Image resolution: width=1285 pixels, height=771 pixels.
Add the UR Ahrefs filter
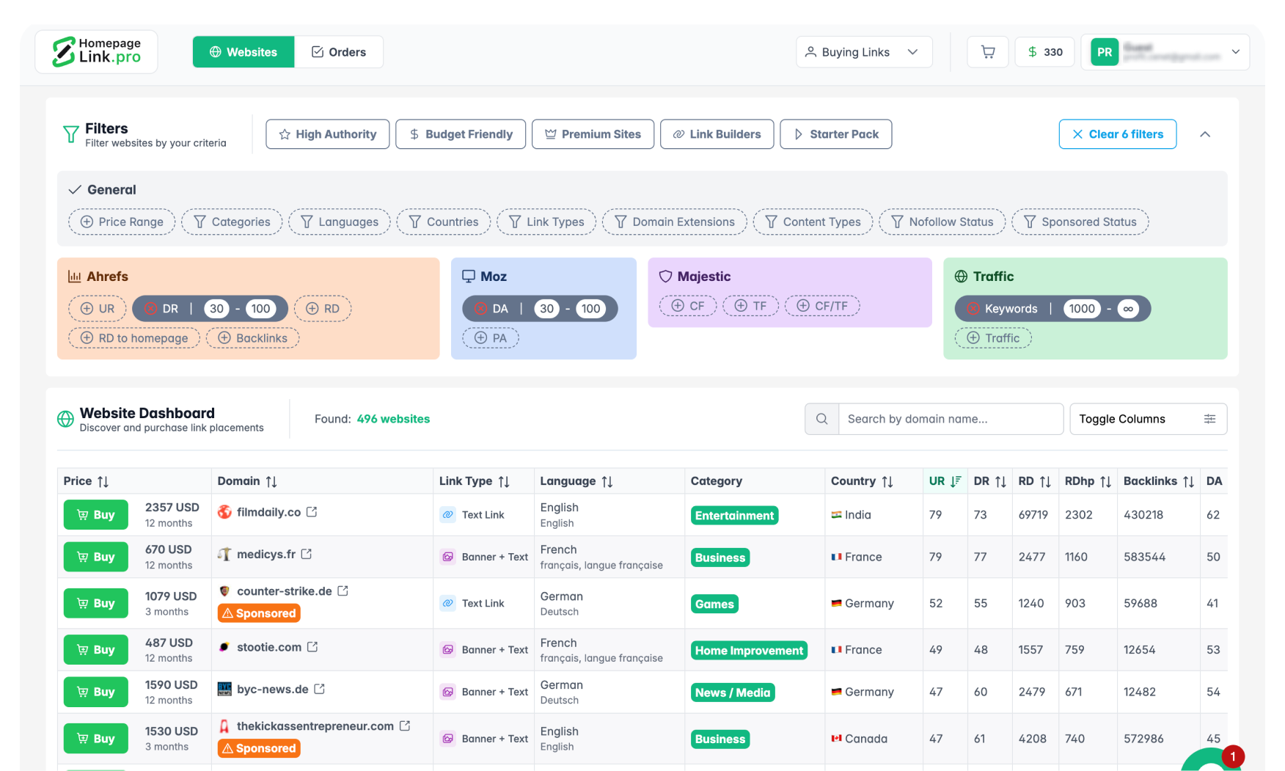[98, 309]
